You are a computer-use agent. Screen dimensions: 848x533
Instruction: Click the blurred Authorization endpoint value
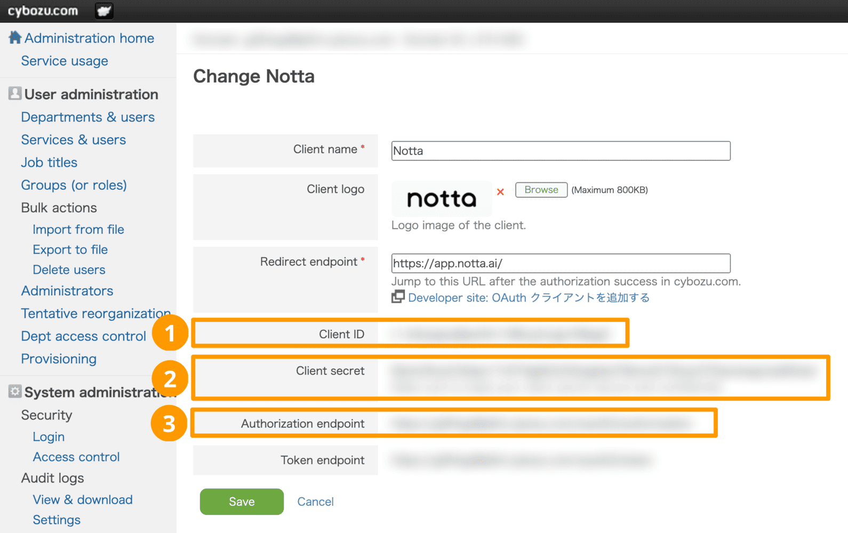click(542, 424)
